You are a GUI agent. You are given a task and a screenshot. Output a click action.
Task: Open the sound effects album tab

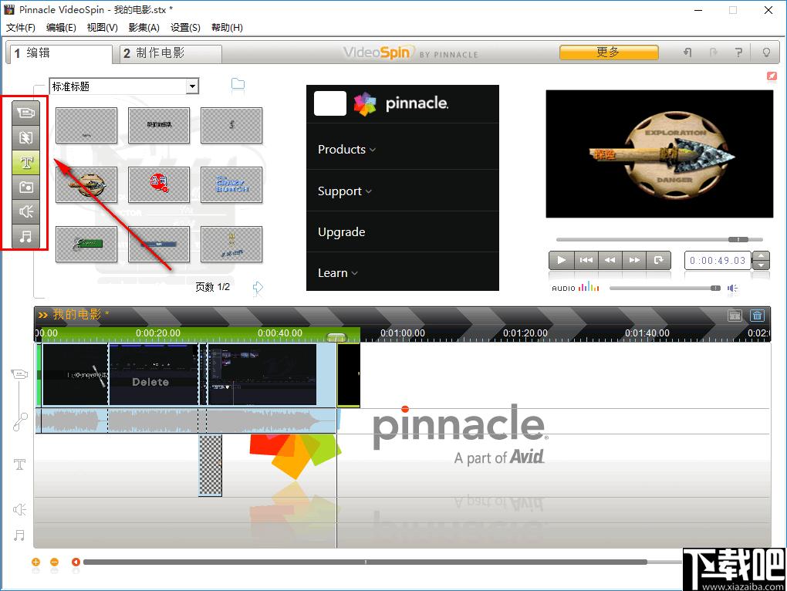[x=25, y=211]
